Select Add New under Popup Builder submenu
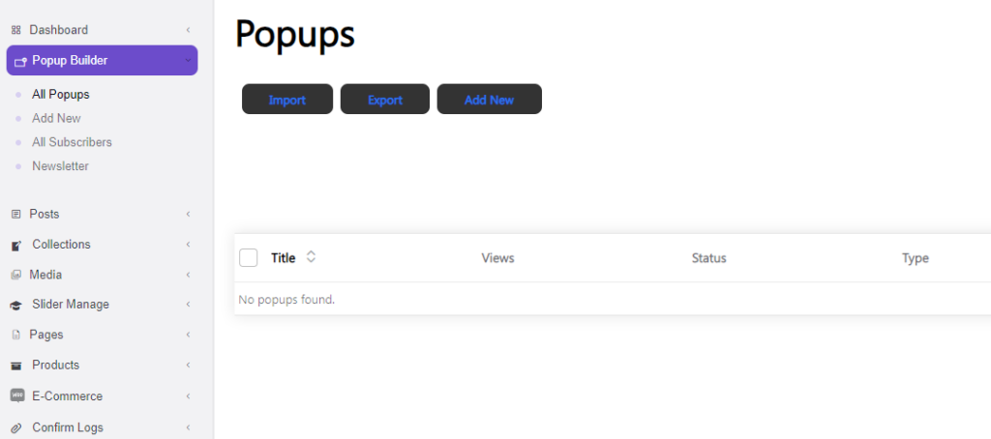 pyautogui.click(x=56, y=118)
